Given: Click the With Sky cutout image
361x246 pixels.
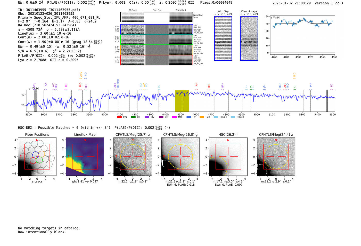Looking at the screenshot, I should point(223,38).
